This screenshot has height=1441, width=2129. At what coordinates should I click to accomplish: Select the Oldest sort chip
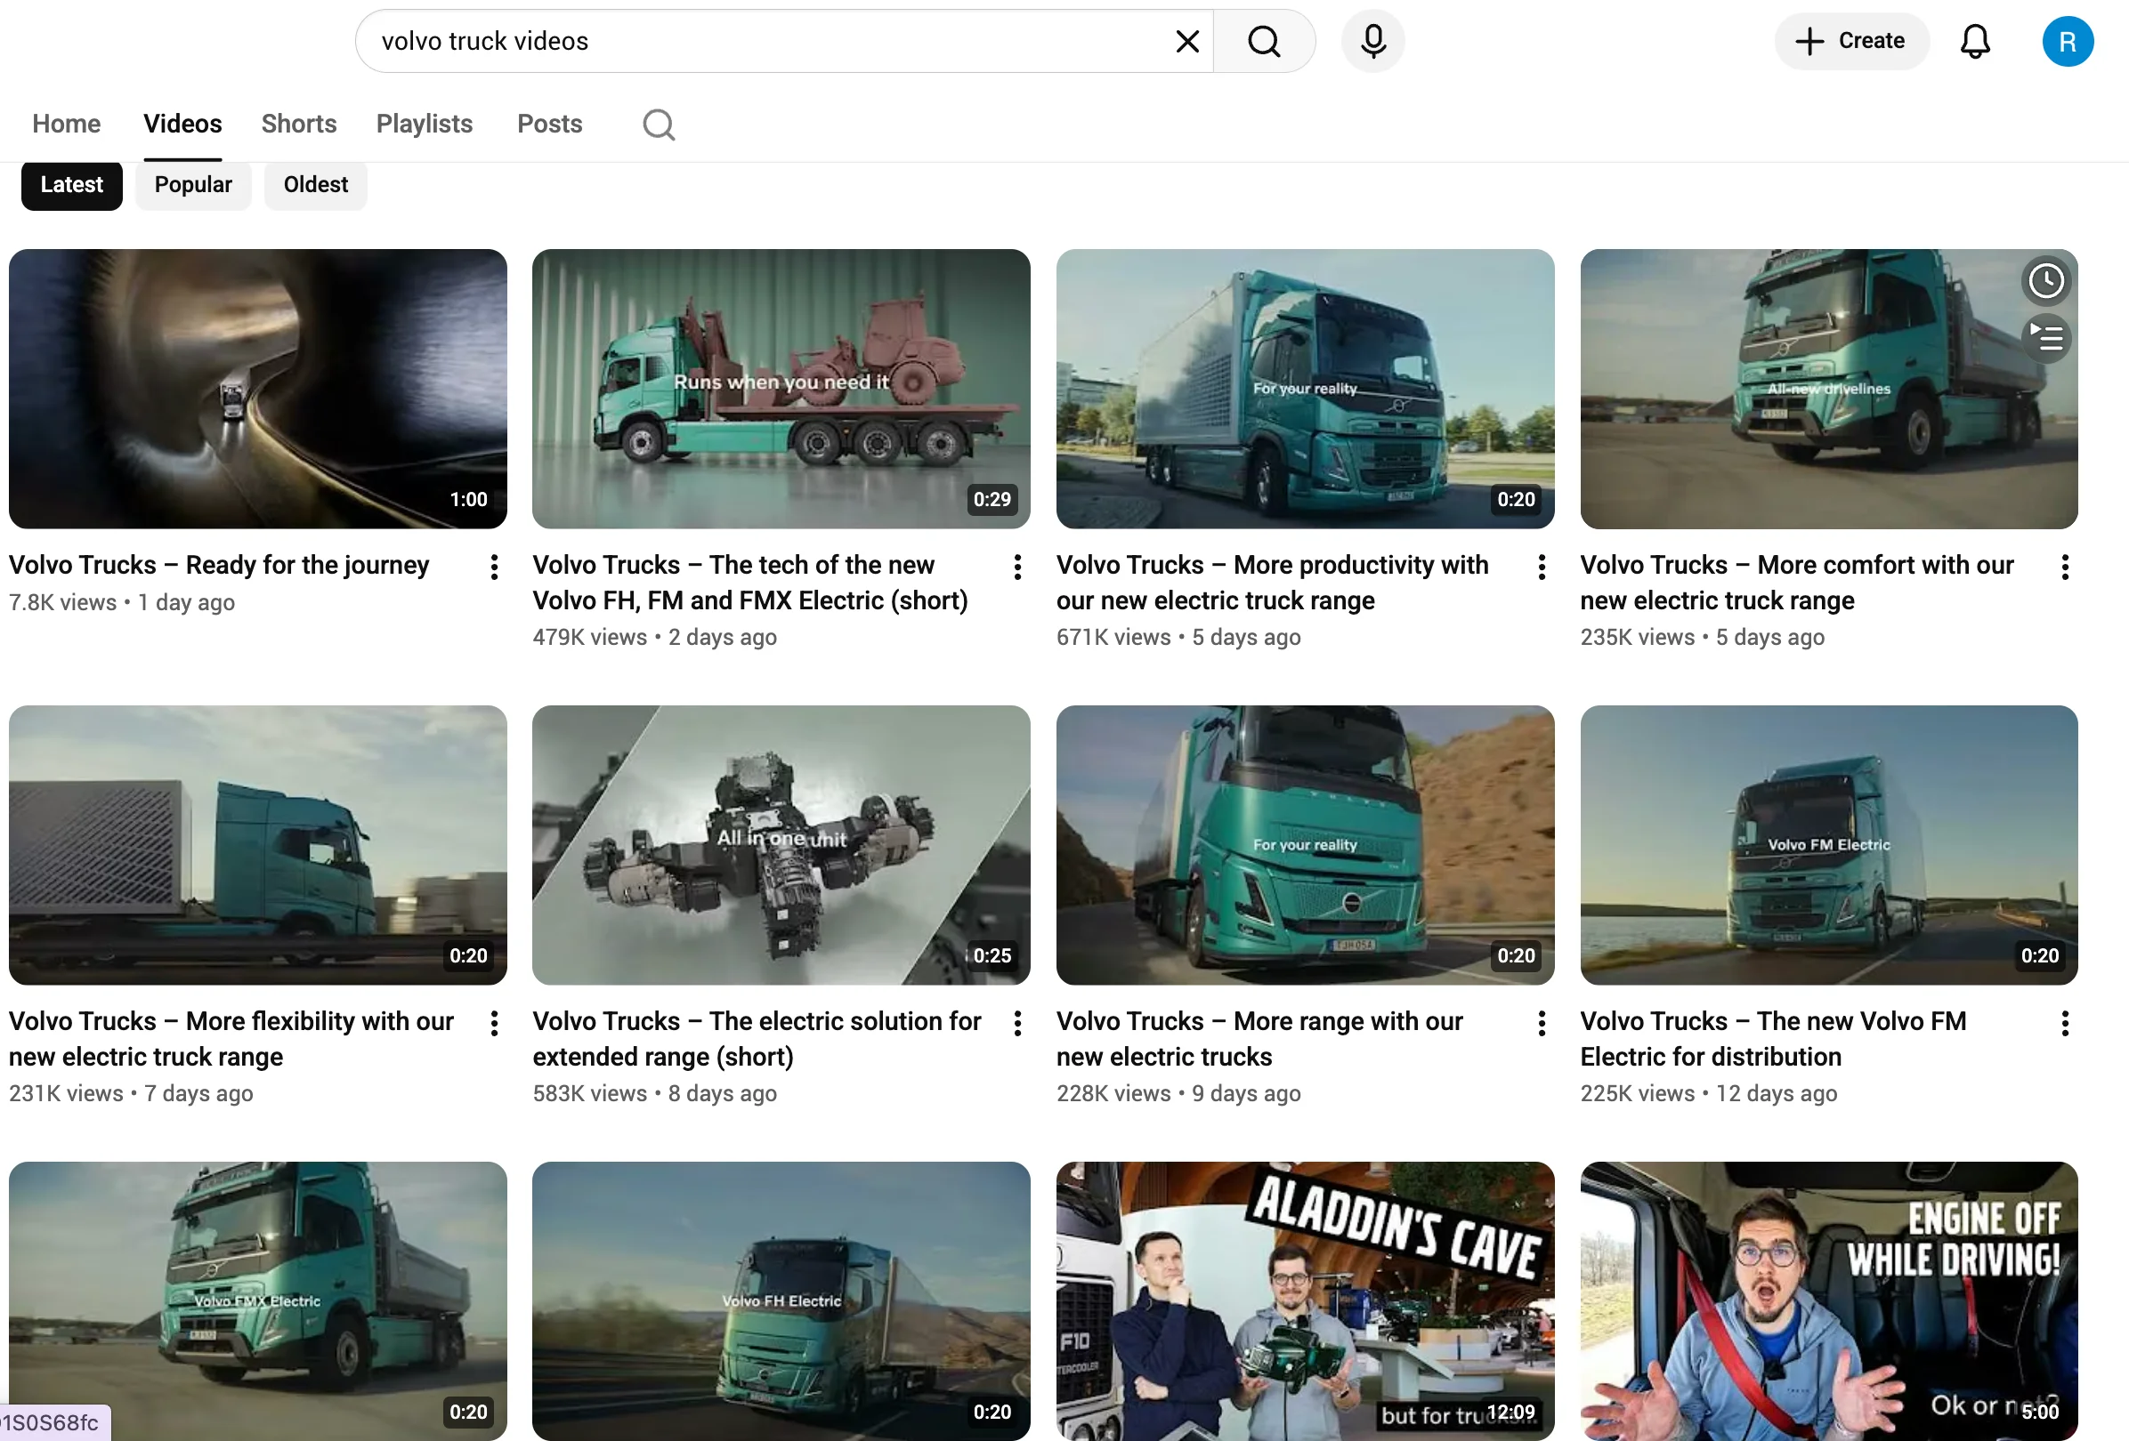click(x=315, y=185)
